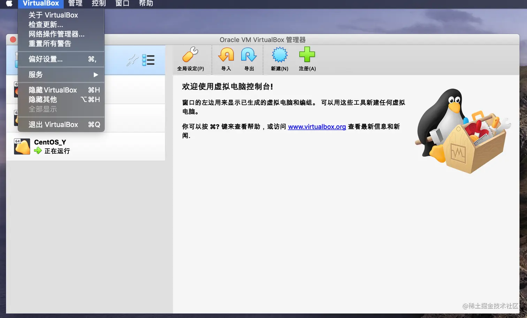Choose 关于 VirtualBox from the menu
Image resolution: width=527 pixels, height=318 pixels.
pyautogui.click(x=61, y=15)
